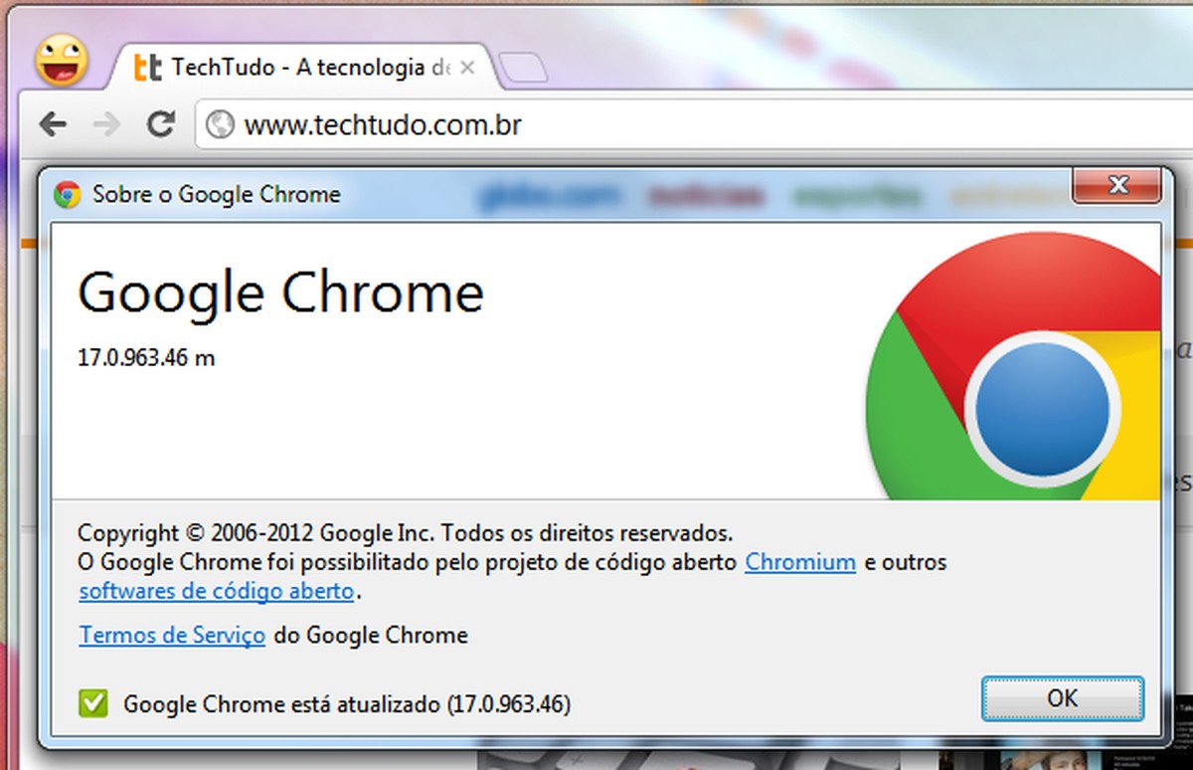1193x770 pixels.
Task: Click the large Chrome logo image
Action: [x=1014, y=367]
